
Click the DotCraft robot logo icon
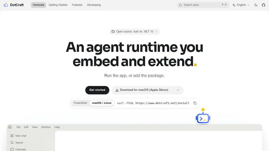click(x=6, y=5)
